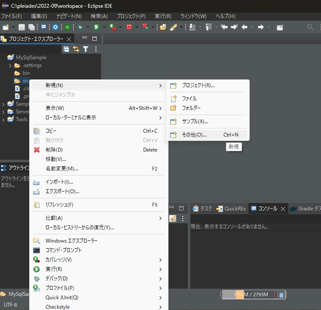321x310 pixels.
Task: Select Project(R)... in the New submenu
Action: (x=208, y=85)
